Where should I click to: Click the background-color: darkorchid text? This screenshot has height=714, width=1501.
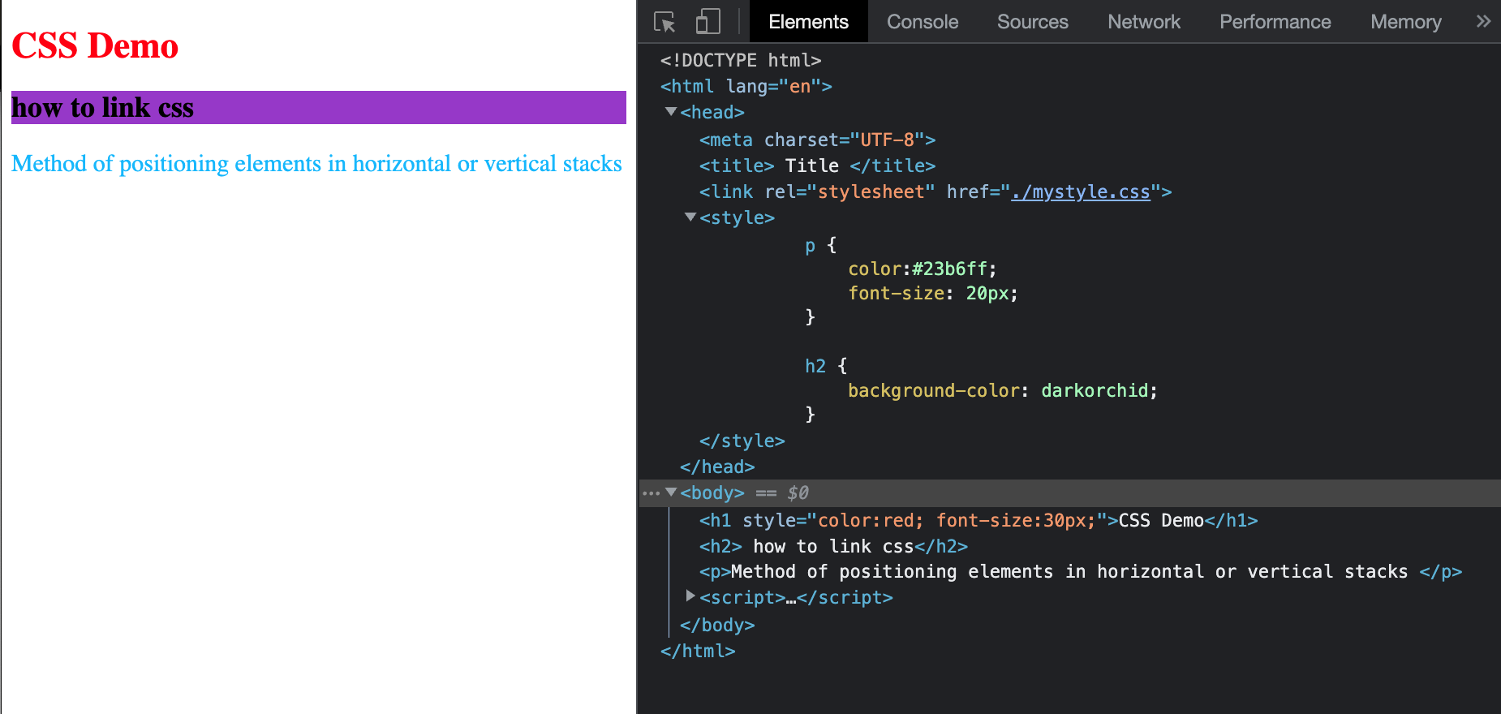(x=1003, y=391)
